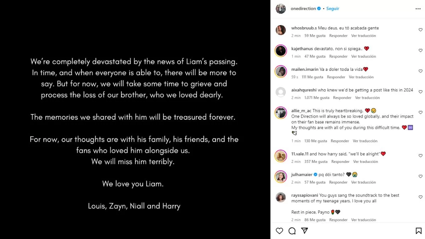Open the three-dot more options menu
This screenshot has height=239, width=425.
tap(418, 9)
